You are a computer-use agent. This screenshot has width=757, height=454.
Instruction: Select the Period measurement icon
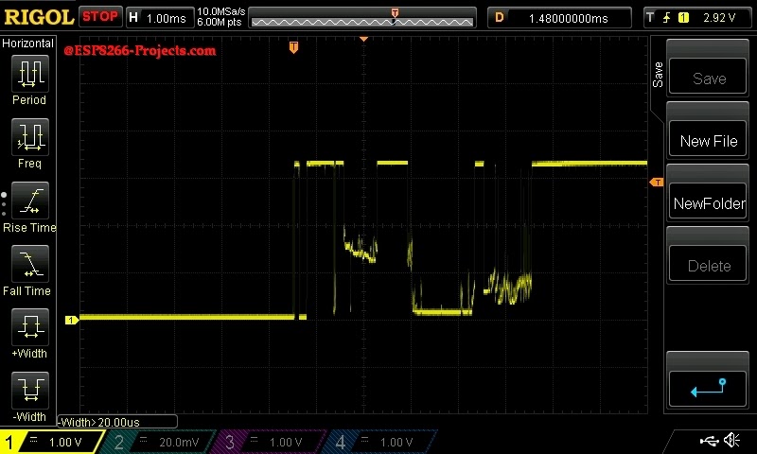[30, 73]
